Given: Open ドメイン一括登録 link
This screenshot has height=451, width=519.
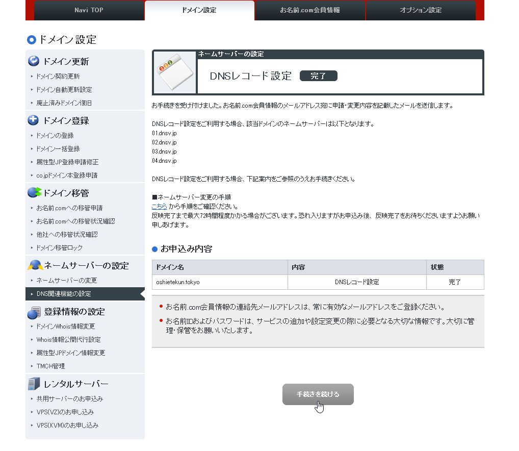Looking at the screenshot, I should point(58,148).
